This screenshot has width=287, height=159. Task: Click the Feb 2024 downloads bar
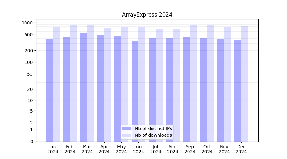pyautogui.click(x=73, y=83)
